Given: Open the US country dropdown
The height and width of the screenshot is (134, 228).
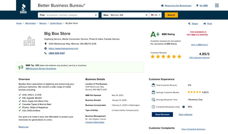Looking at the screenshot, I should tap(155, 15).
